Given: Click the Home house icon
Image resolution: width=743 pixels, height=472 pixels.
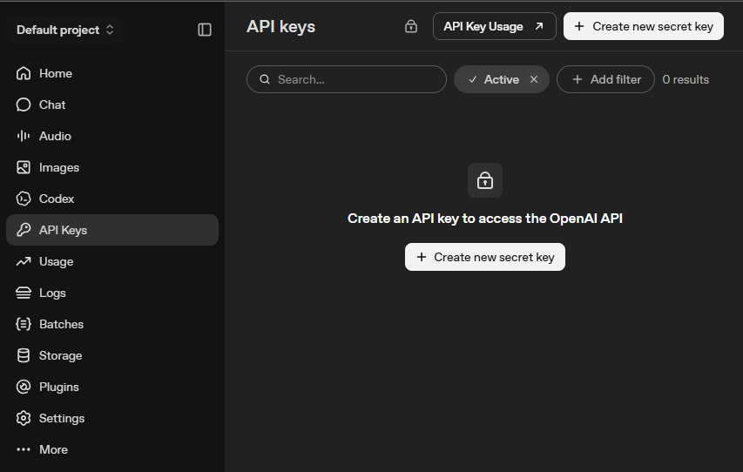Looking at the screenshot, I should (24, 73).
